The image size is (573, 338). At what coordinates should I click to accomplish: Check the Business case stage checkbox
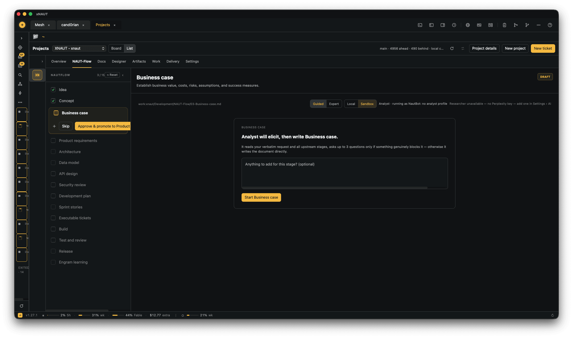tap(56, 113)
